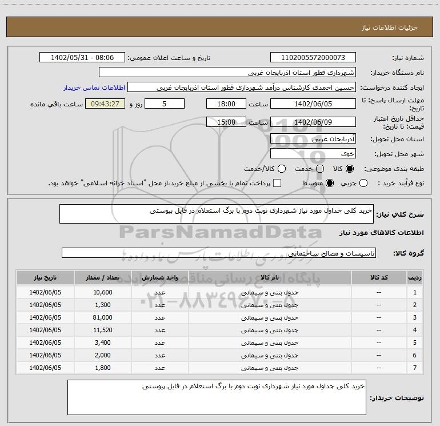Click the remaining days field showing 5
This screenshot has height=426, width=440.
165,103
